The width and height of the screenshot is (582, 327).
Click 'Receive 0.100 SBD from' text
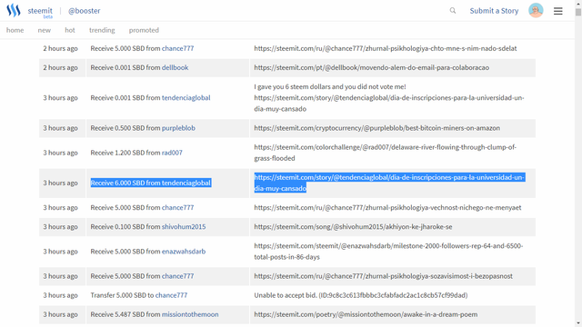point(125,226)
